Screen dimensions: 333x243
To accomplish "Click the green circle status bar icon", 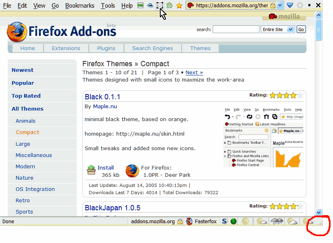I will click(x=233, y=221).
